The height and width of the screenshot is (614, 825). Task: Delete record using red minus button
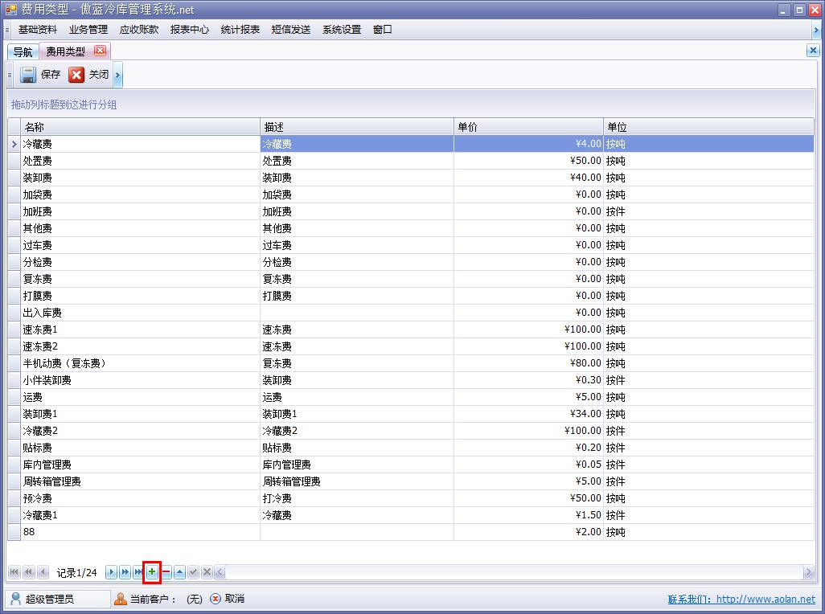(166, 572)
